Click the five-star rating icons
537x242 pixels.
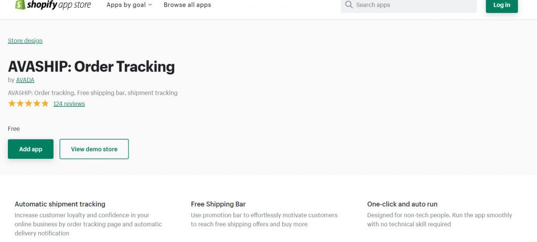(28, 103)
